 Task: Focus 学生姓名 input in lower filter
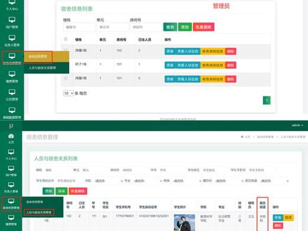(x=215, y=170)
